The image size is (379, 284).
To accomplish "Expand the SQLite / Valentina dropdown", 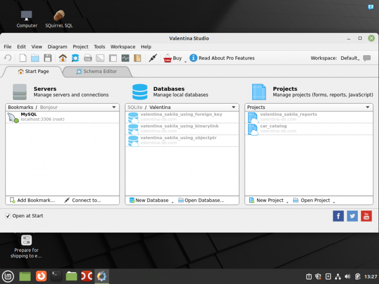I will [x=233, y=107].
